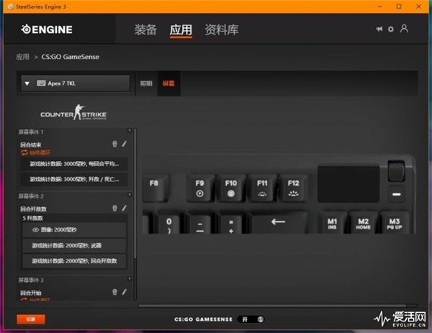Toggle the CS:GO GameSense switch
Screen dimensions: 432x333
point(251,319)
